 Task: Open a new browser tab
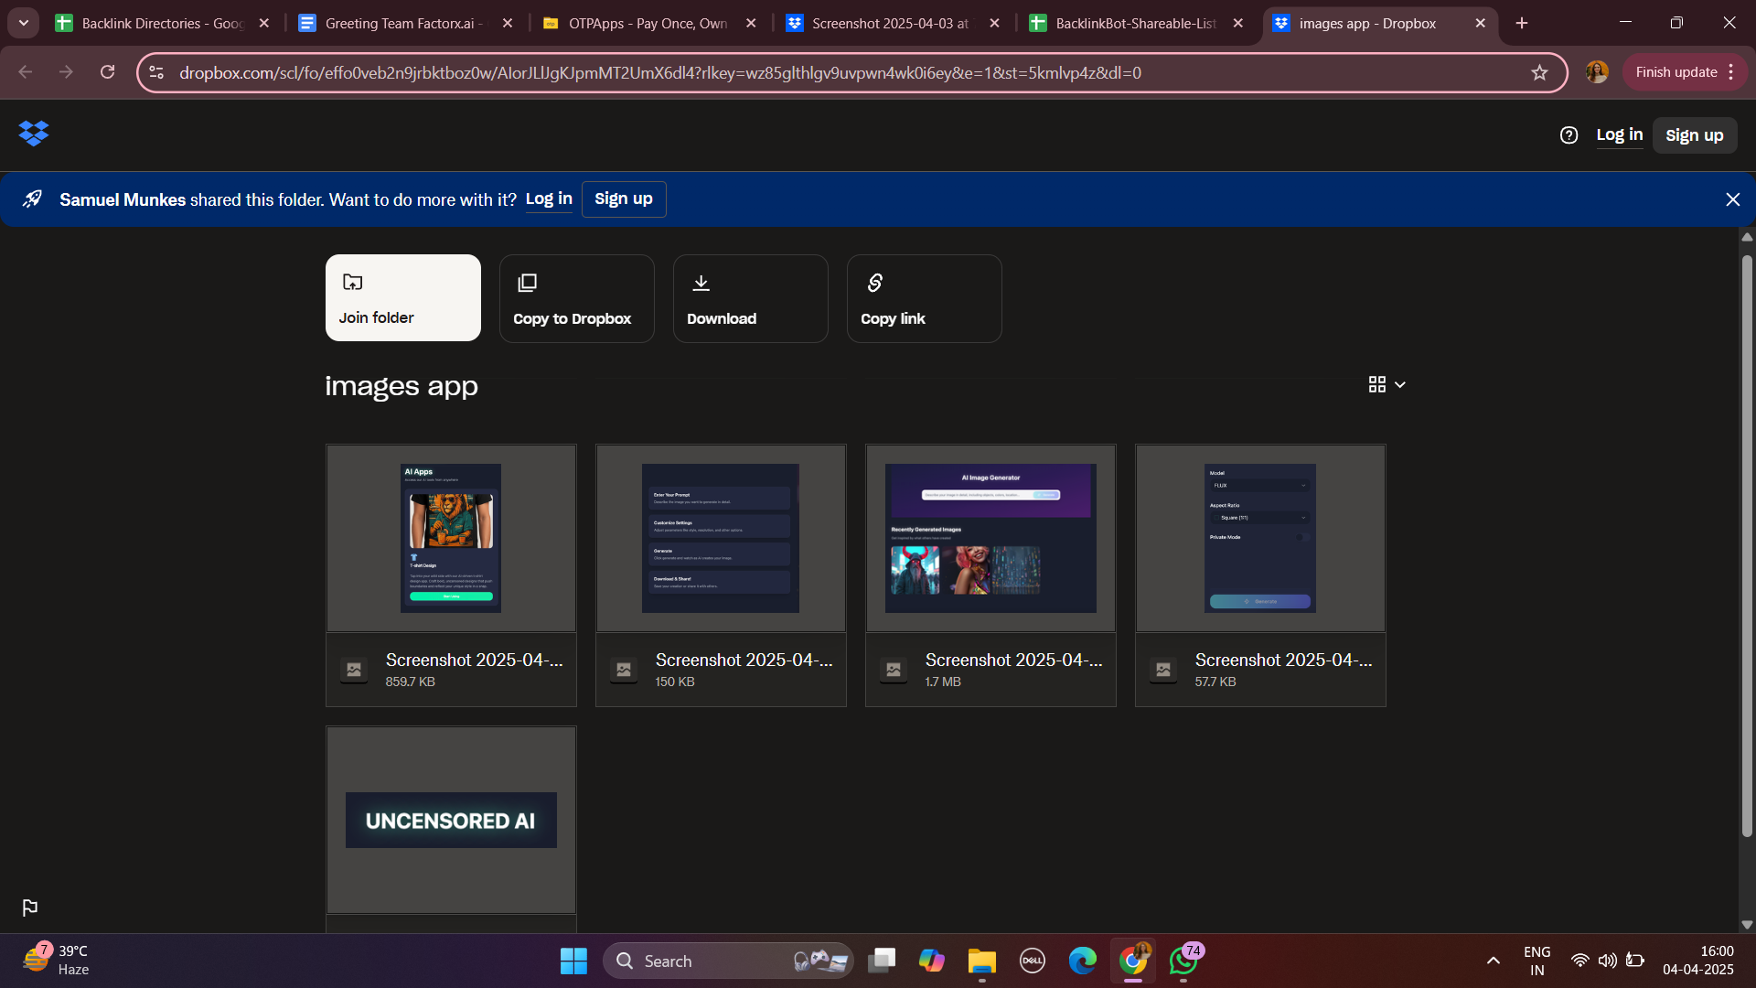point(1522,23)
